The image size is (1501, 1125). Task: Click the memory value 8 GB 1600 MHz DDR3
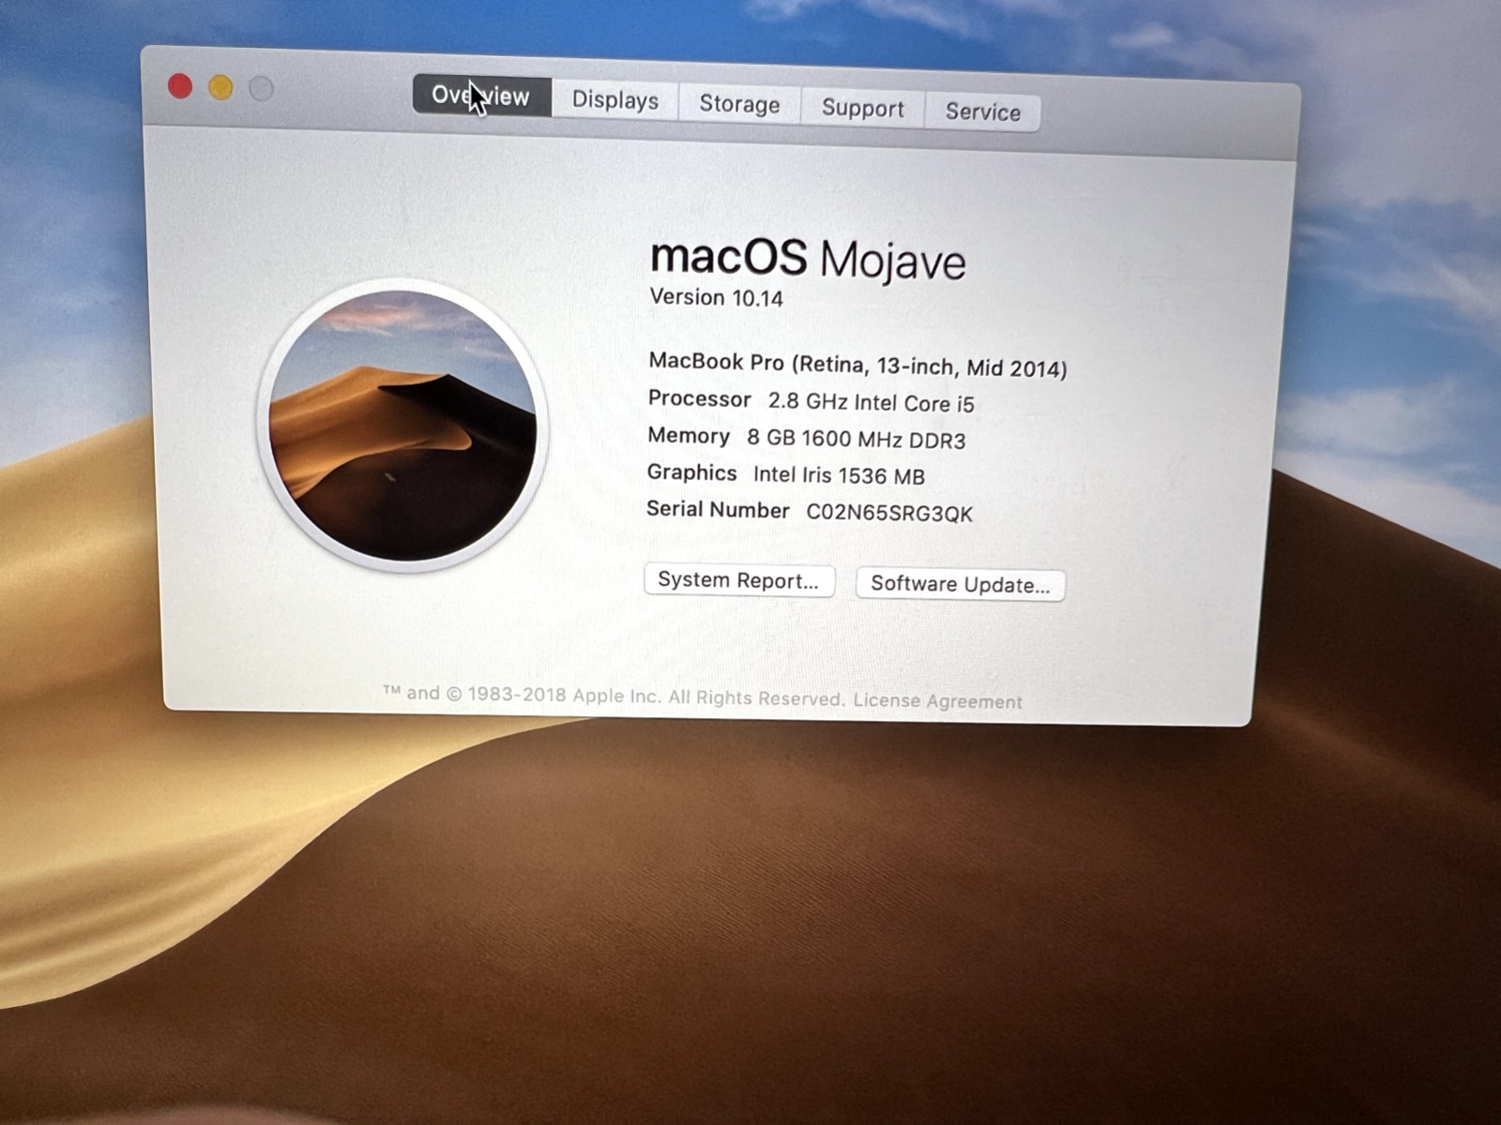857,439
